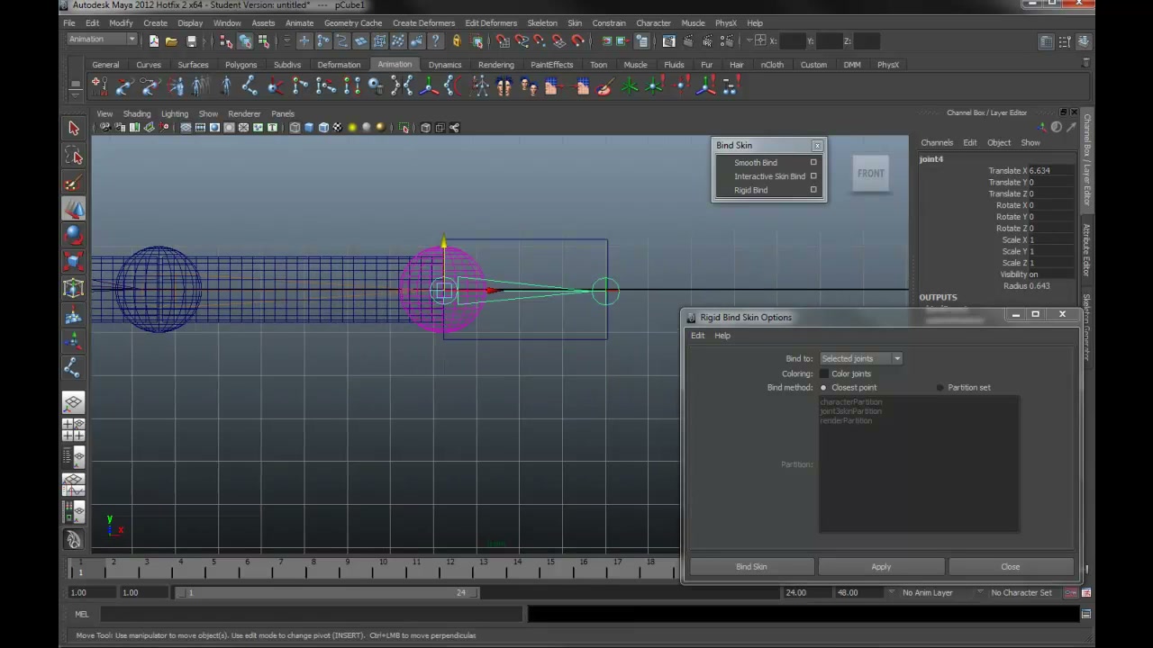
Task: Select Closest point bind method
Action: pyautogui.click(x=823, y=388)
